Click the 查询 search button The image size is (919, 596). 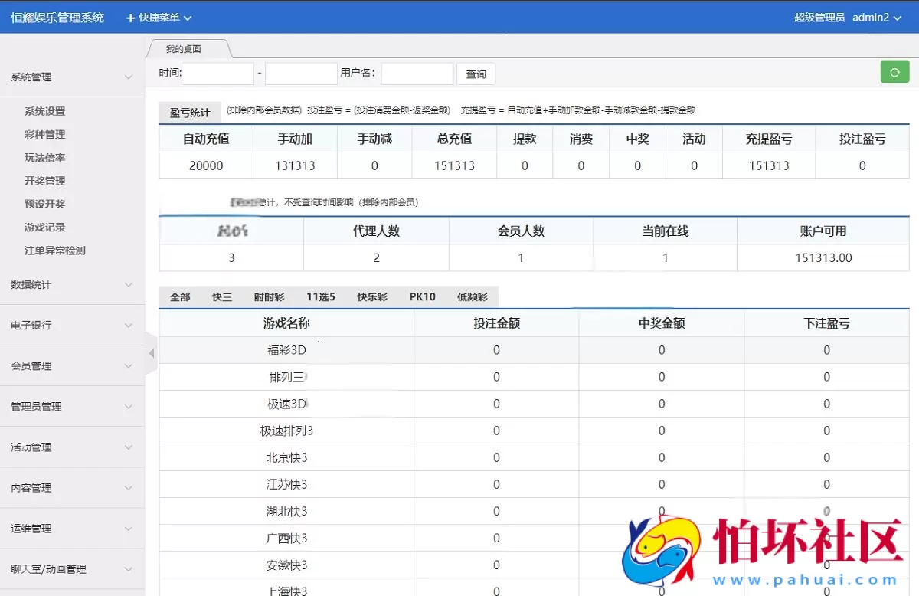pos(476,74)
